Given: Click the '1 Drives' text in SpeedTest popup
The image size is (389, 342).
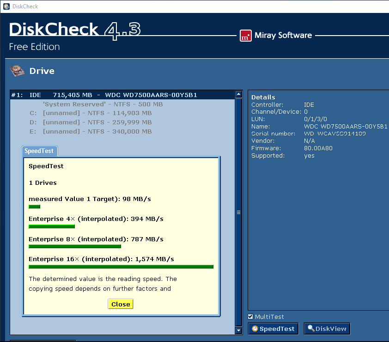Looking at the screenshot, I should coord(43,183).
